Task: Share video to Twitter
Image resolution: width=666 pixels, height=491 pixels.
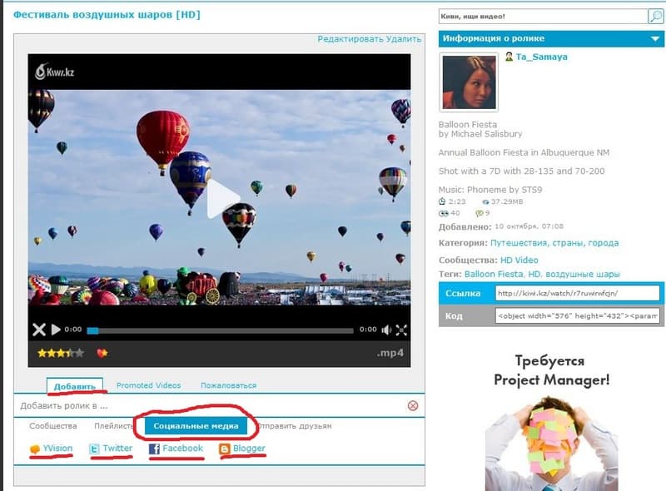Action: coord(111,449)
